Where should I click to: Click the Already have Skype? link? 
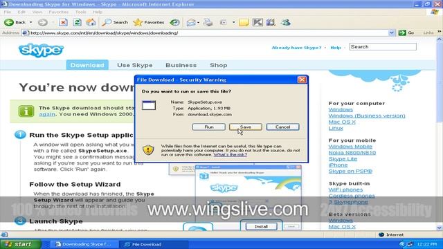[x=296, y=48]
